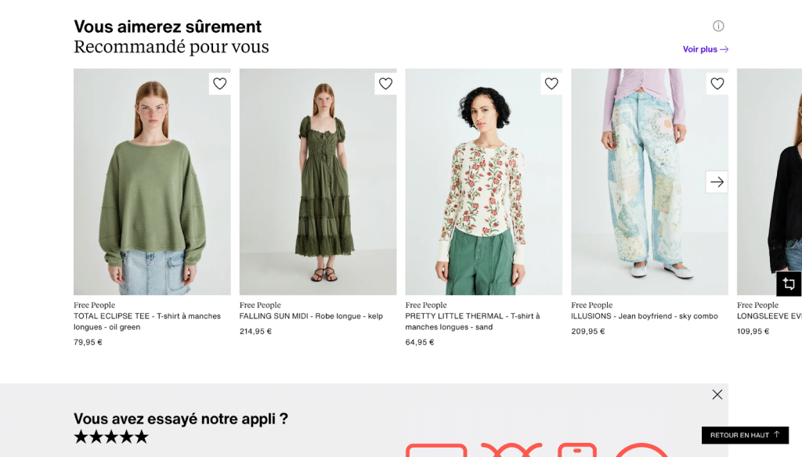Open the black square crop-icon widget
Viewport: 802px width, 457px height.
click(789, 283)
